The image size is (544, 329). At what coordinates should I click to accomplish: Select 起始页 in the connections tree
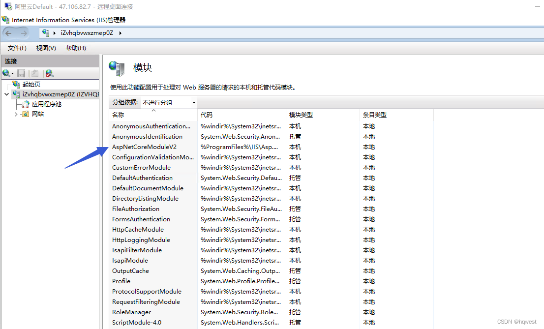coord(31,84)
